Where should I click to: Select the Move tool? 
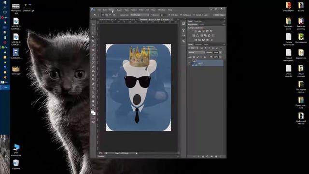click(x=93, y=25)
